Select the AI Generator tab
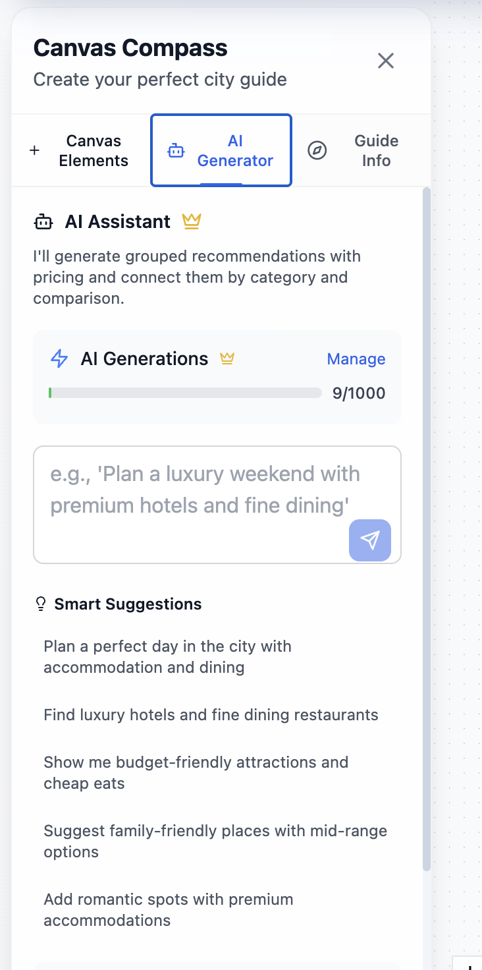 click(x=221, y=151)
